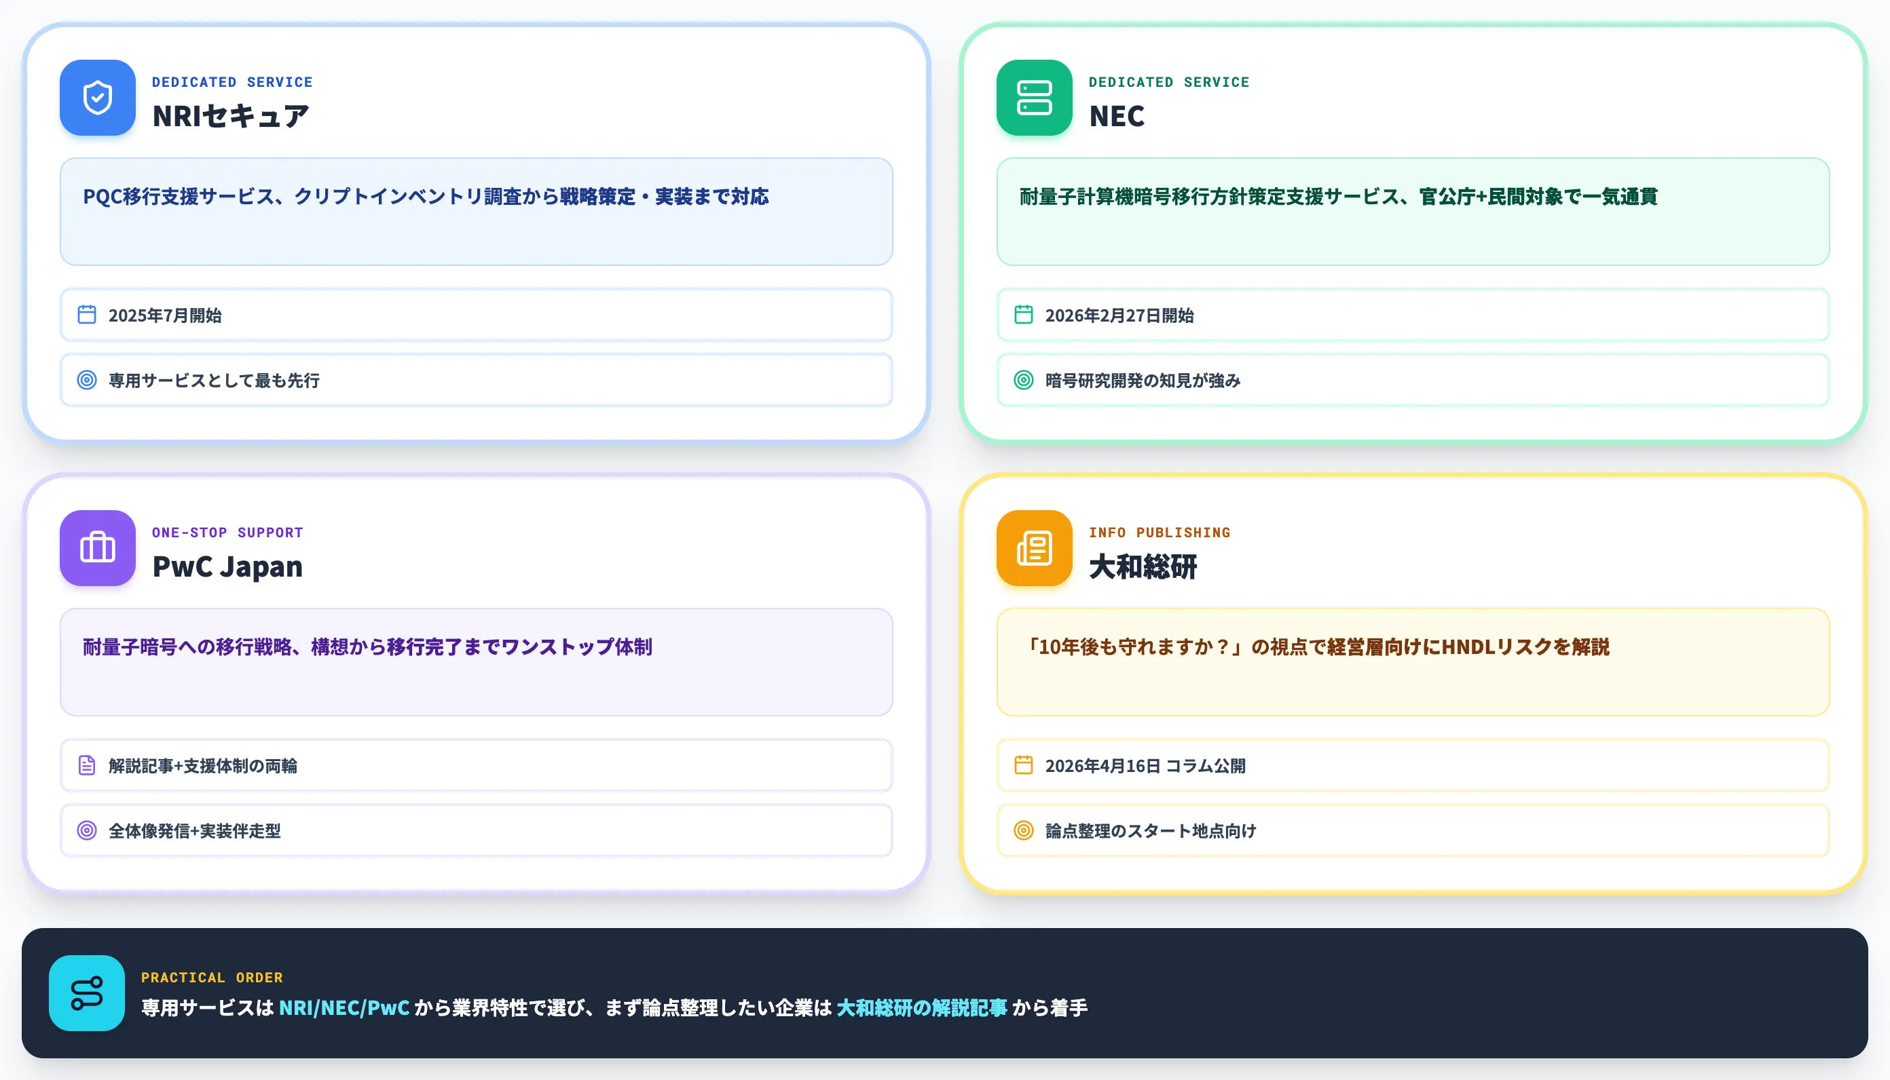Click the calendar icon beside 2025年7月開始

tap(87, 315)
